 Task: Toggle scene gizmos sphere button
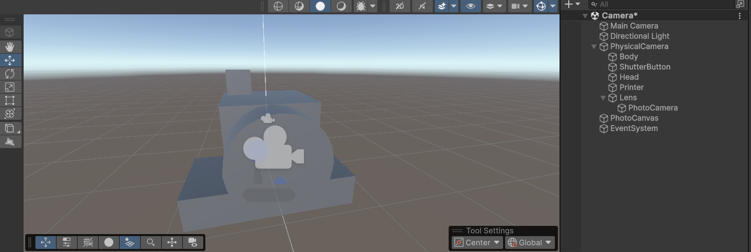click(x=541, y=6)
